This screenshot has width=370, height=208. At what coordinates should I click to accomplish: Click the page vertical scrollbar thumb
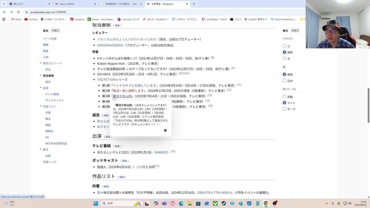368,105
